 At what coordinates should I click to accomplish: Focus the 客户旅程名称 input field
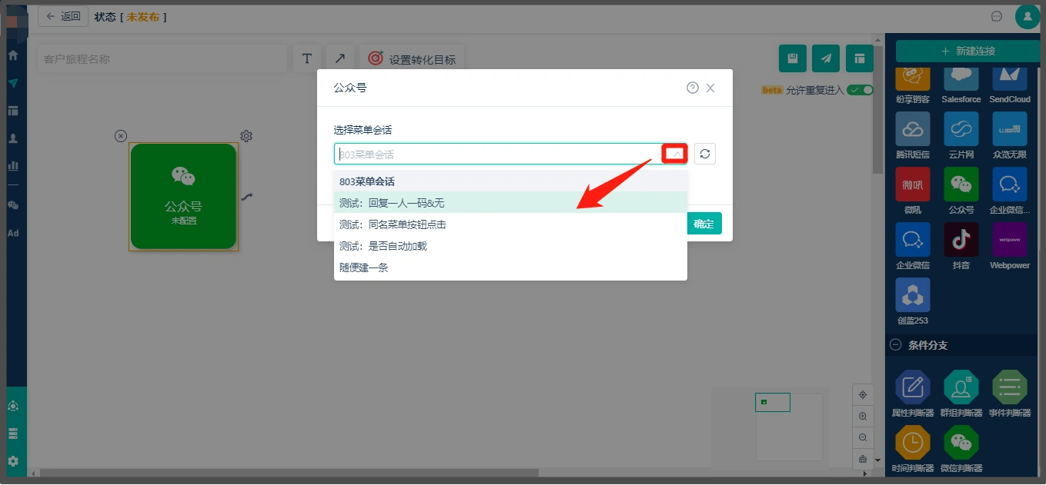pos(162,59)
